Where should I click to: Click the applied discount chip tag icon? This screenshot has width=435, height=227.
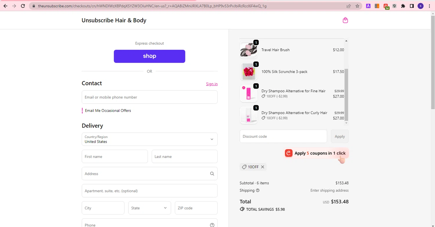click(244, 167)
